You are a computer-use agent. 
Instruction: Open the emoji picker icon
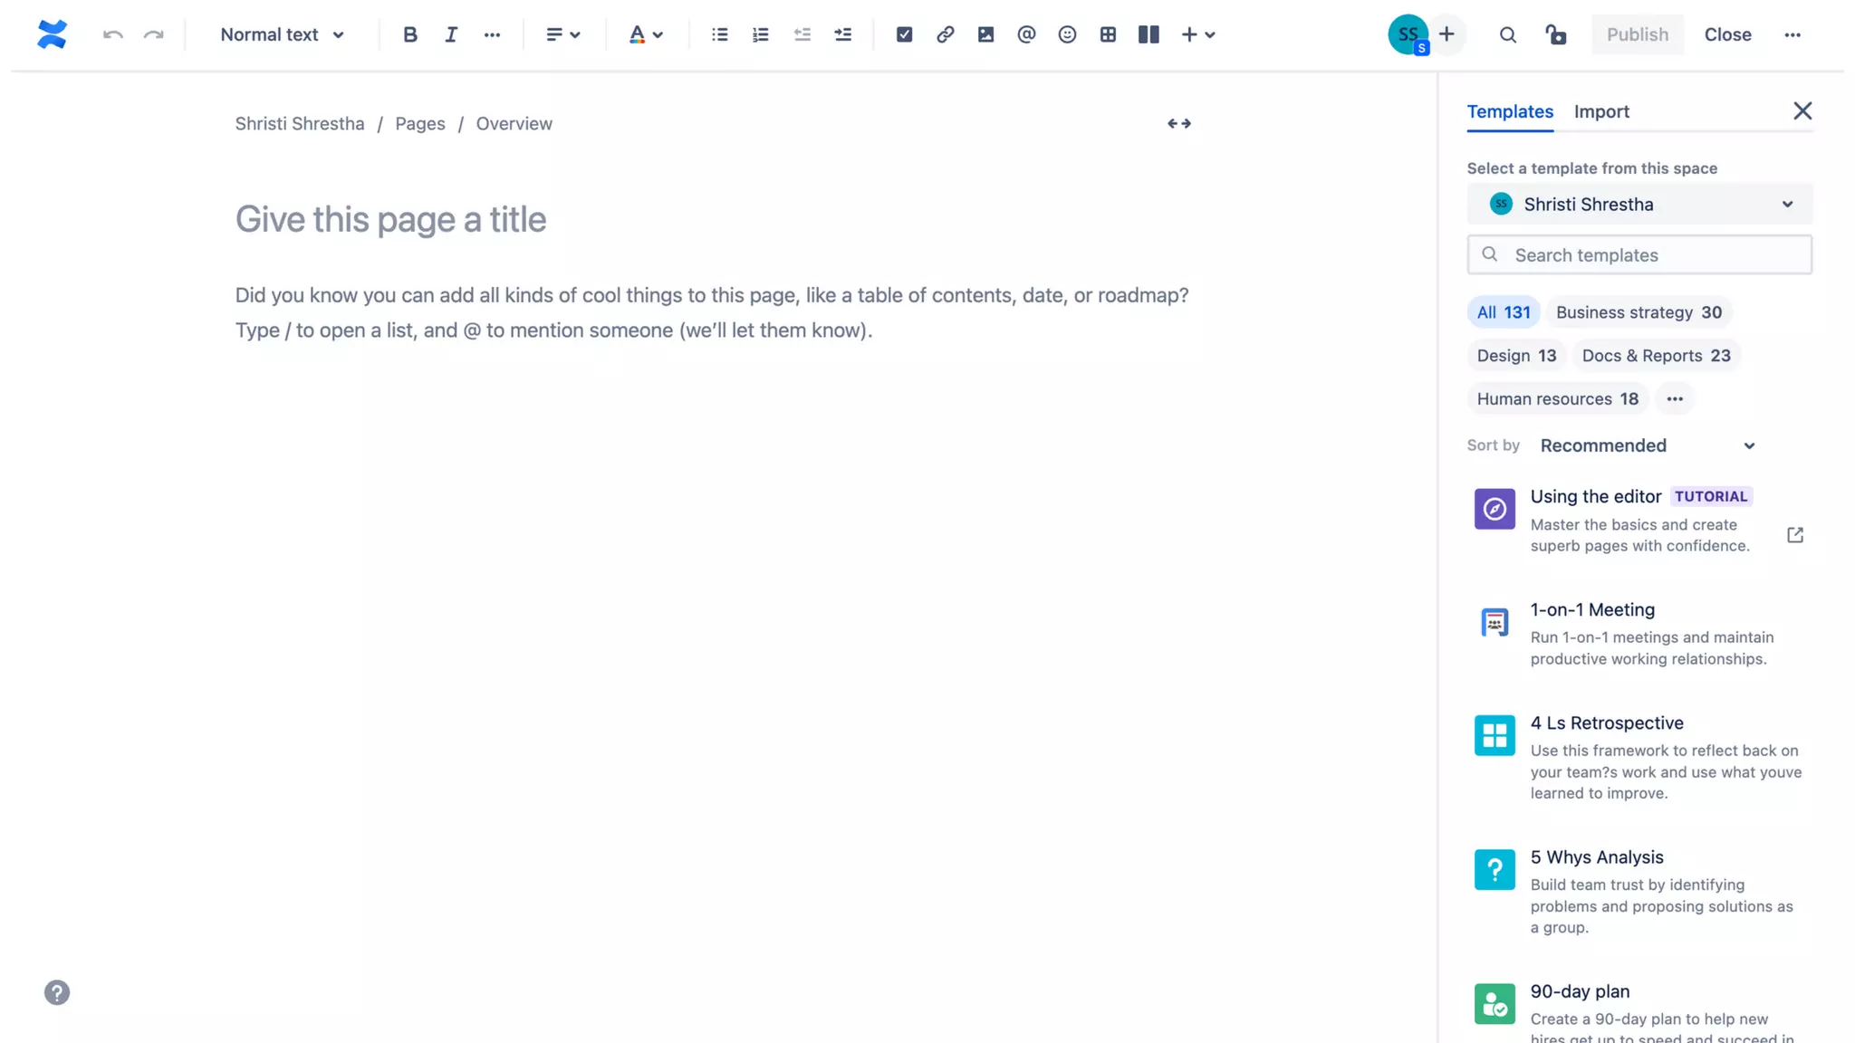point(1067,34)
